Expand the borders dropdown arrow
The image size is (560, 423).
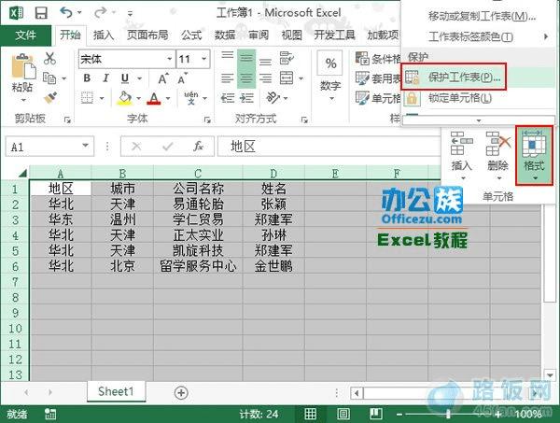click(x=102, y=98)
